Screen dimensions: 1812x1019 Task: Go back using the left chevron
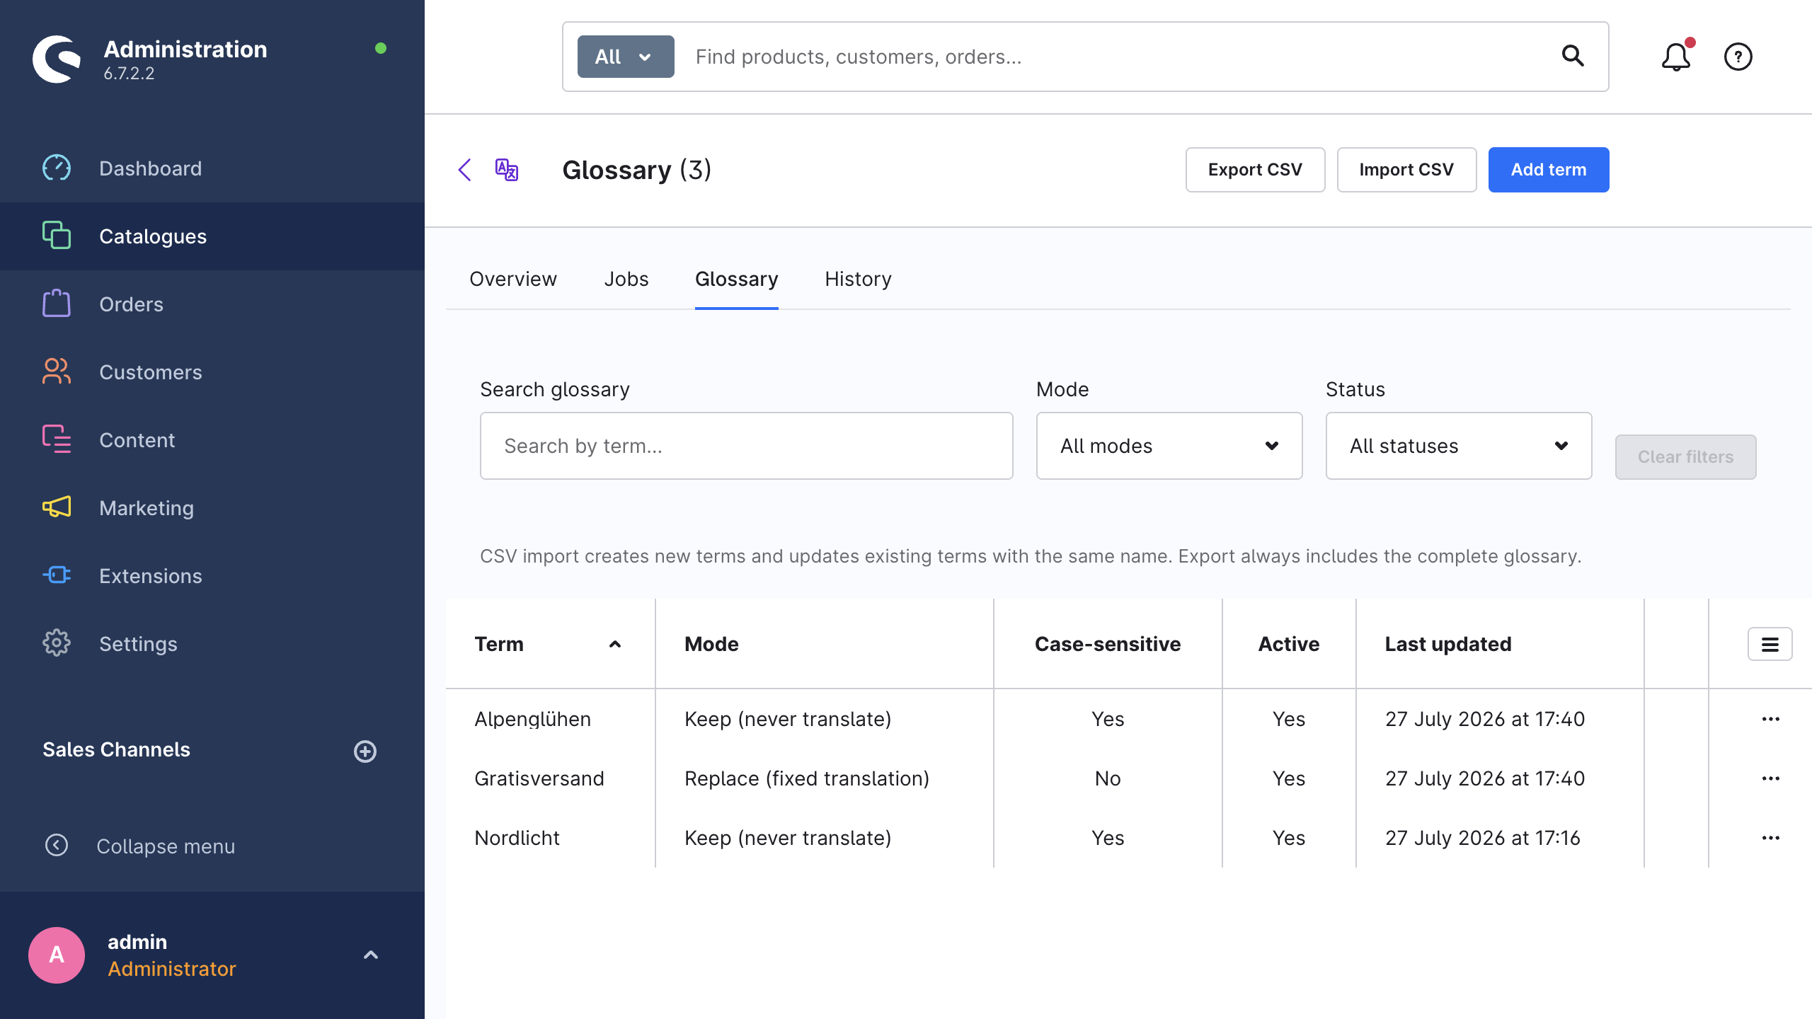(x=465, y=170)
